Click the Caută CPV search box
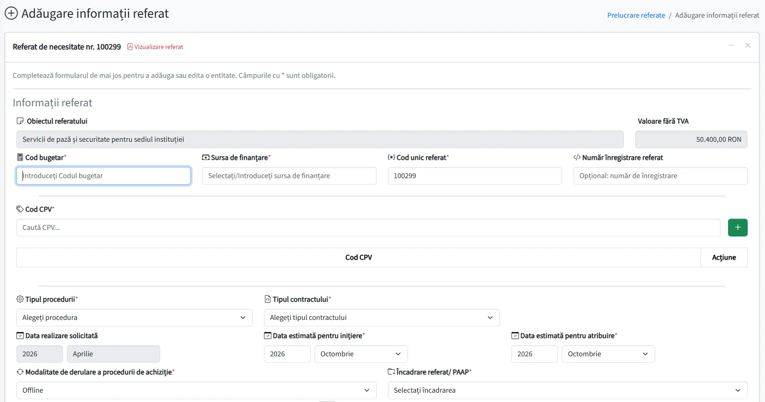 point(368,228)
